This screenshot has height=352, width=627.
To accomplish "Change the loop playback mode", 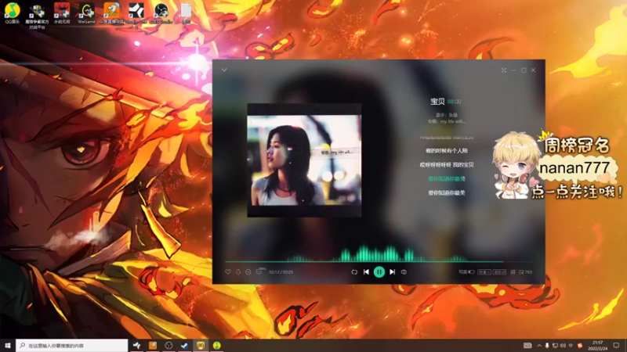I will click(x=354, y=271).
